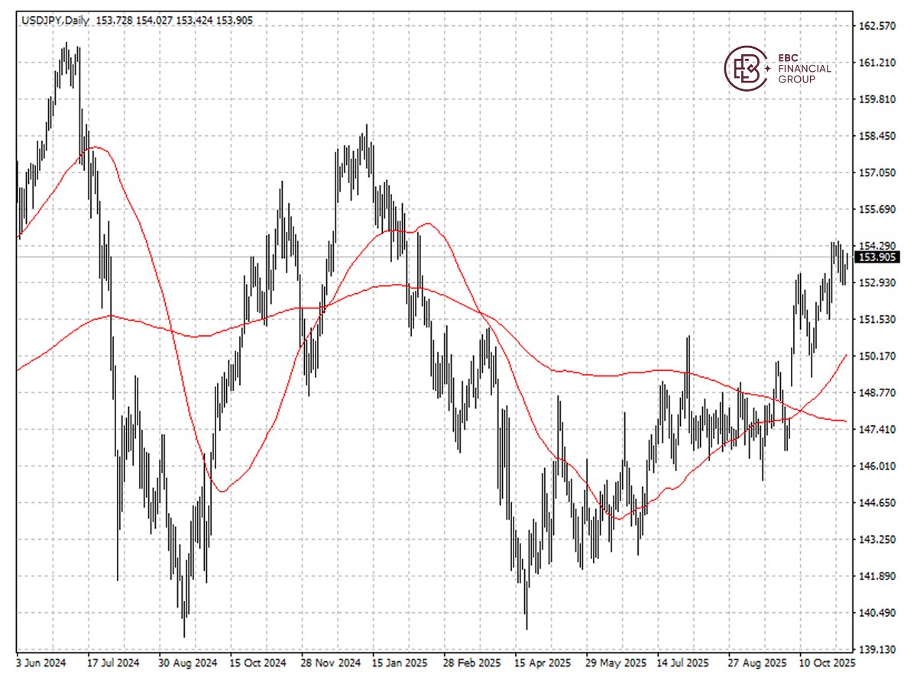The height and width of the screenshot is (684, 917).
Task: Click the 28 Nov 2024 date label
Action: [x=329, y=662]
